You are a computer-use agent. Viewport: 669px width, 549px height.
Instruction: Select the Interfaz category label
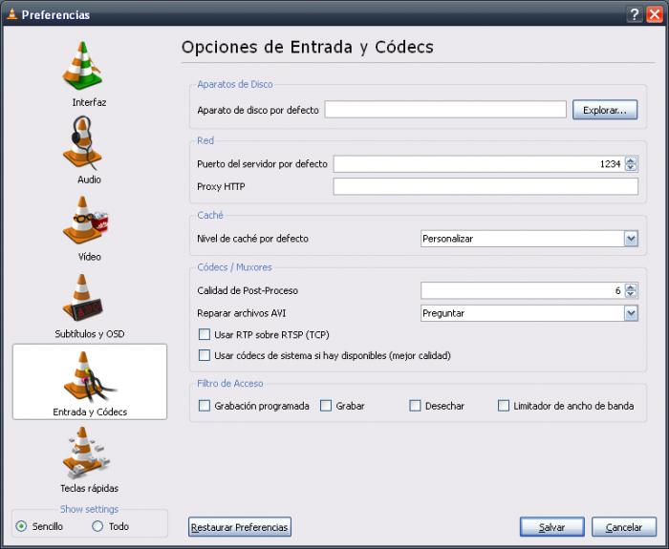coord(89,102)
